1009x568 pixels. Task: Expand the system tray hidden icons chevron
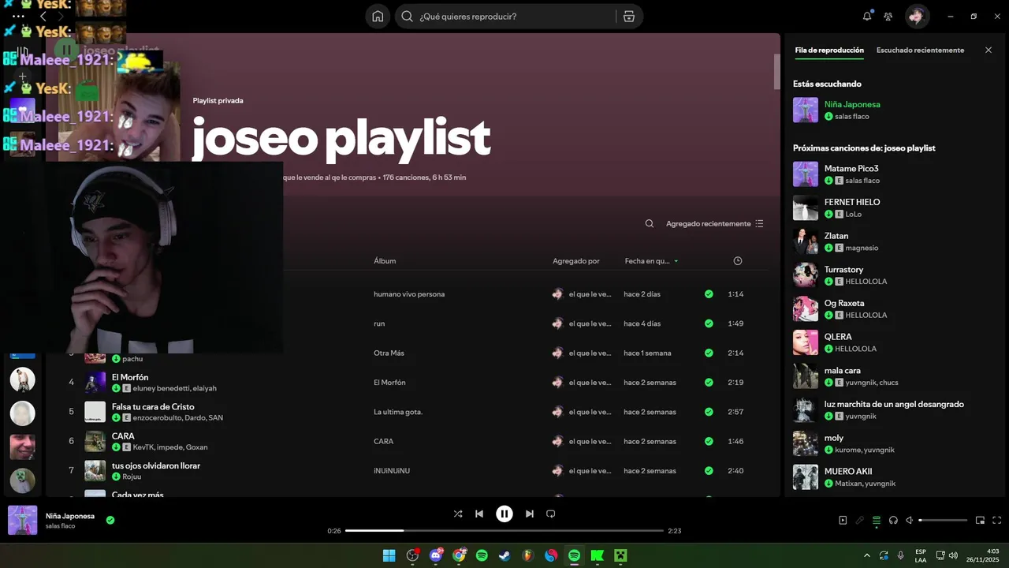tap(867, 555)
